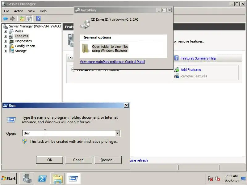Click the Show desktop tray icon
The image size is (247, 185).
(243, 179)
